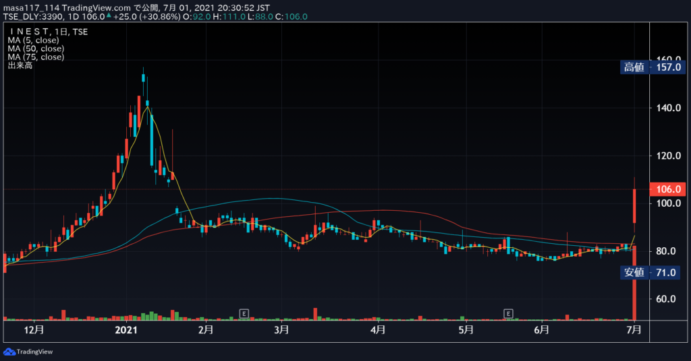Click the 120.0 price axis label
The height and width of the screenshot is (361, 691).
tap(669, 156)
